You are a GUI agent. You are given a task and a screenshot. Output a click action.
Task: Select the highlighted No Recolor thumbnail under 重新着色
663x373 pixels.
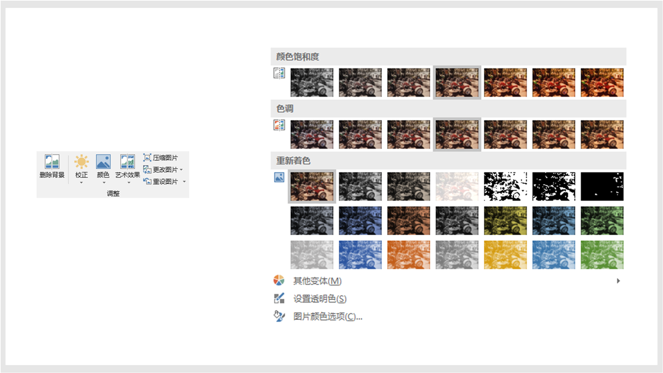(312, 186)
